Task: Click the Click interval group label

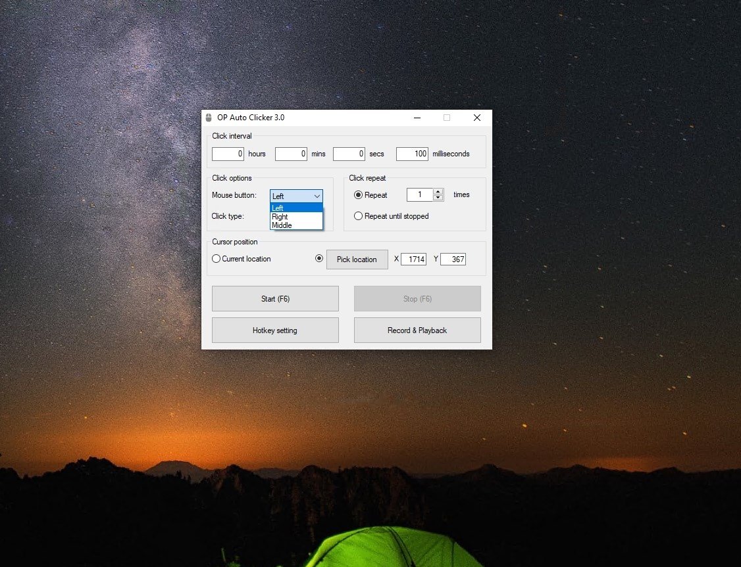Action: coord(232,136)
